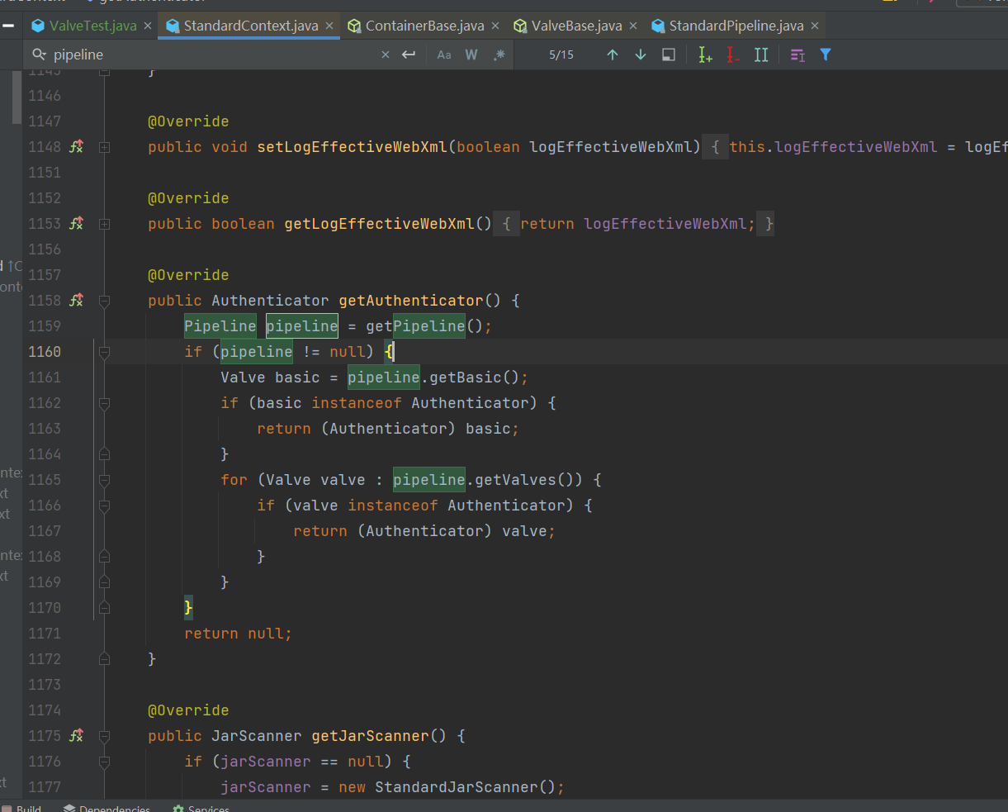Navigate to previous search match with up arrow

[x=612, y=55]
